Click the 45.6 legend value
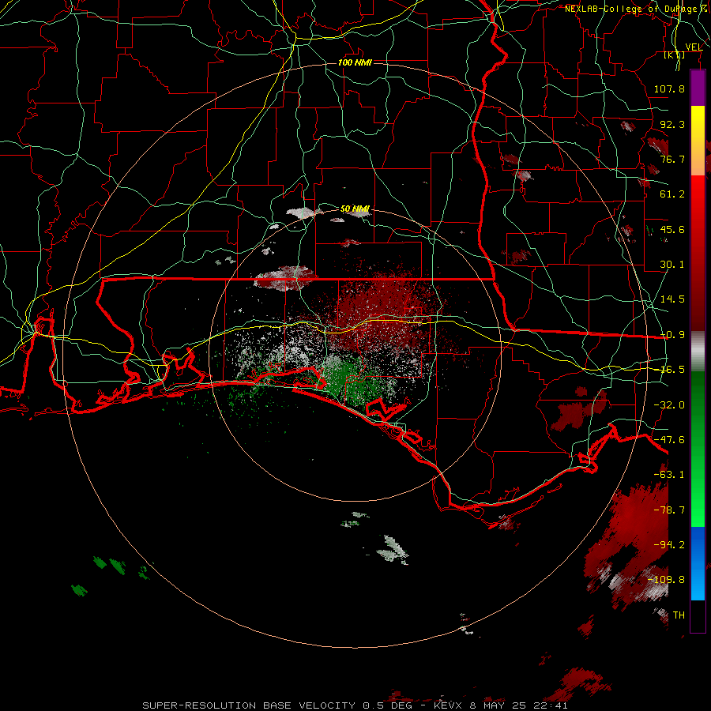The image size is (711, 711). pos(672,229)
